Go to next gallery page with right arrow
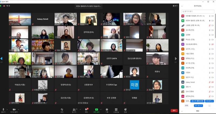Screen dimensions: 216x114 (x=176, y=58)
